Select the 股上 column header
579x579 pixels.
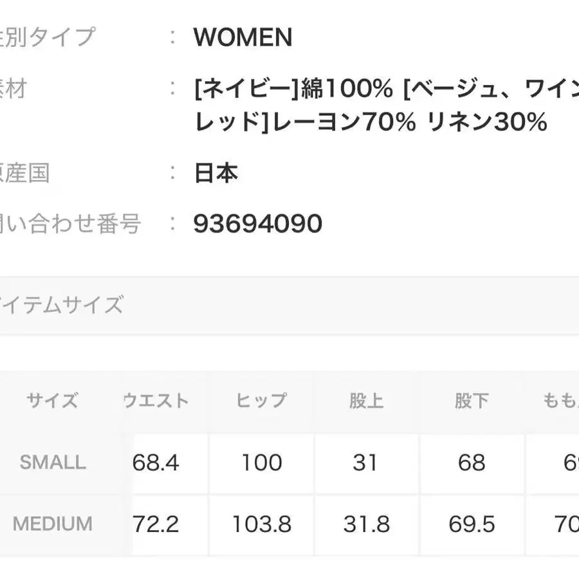[366, 401]
